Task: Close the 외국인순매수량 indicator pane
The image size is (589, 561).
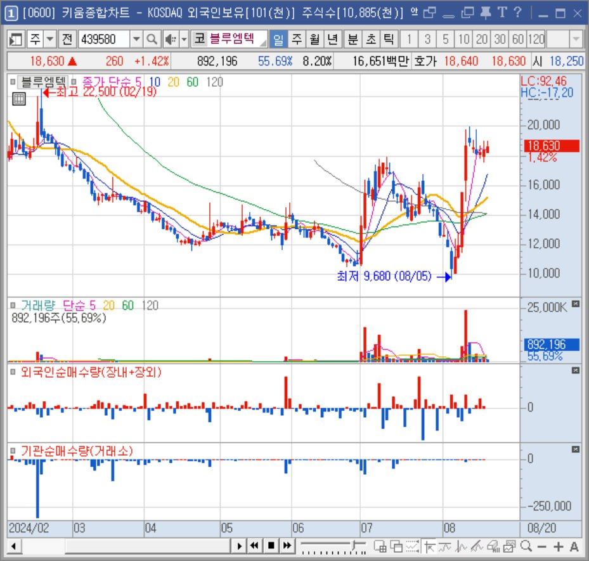Action: [576, 371]
